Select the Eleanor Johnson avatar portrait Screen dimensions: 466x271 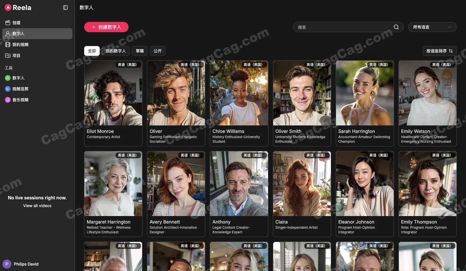(365, 184)
